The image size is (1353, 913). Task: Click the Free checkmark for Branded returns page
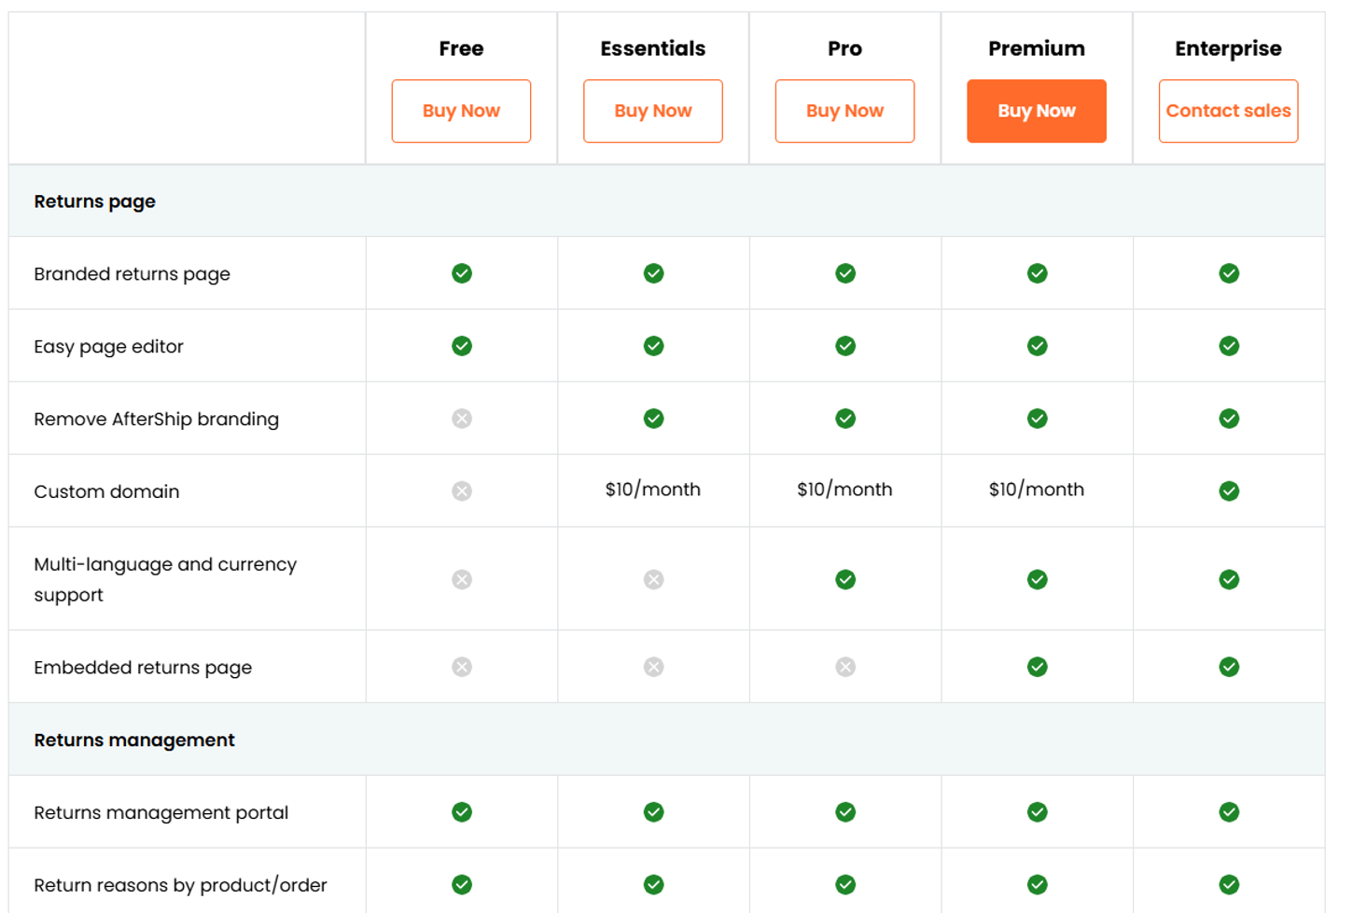click(x=462, y=273)
